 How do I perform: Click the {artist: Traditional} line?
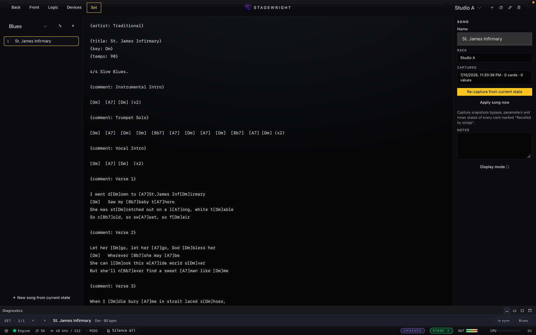pyautogui.click(x=117, y=26)
